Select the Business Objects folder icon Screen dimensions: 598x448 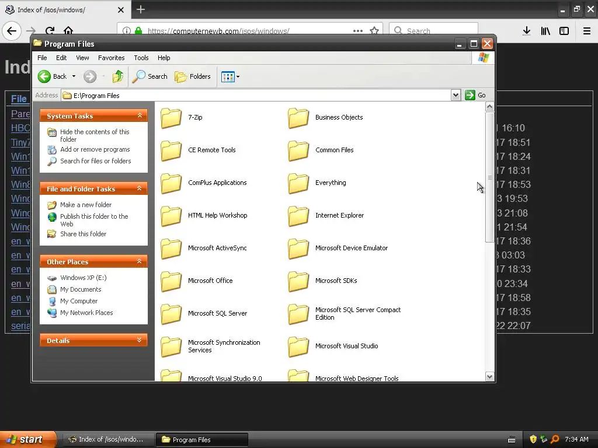[298, 118]
